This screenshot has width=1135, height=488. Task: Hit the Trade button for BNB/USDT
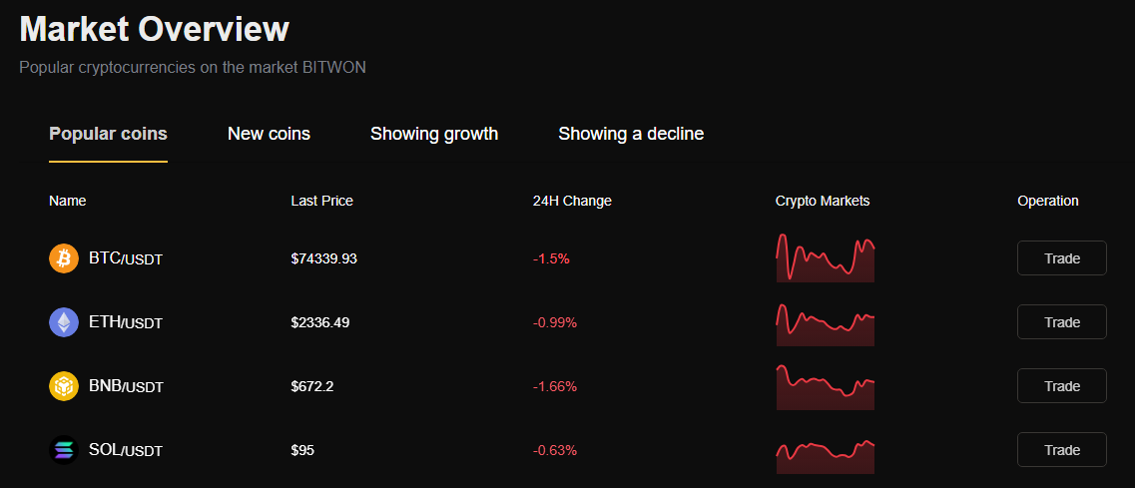click(1061, 386)
